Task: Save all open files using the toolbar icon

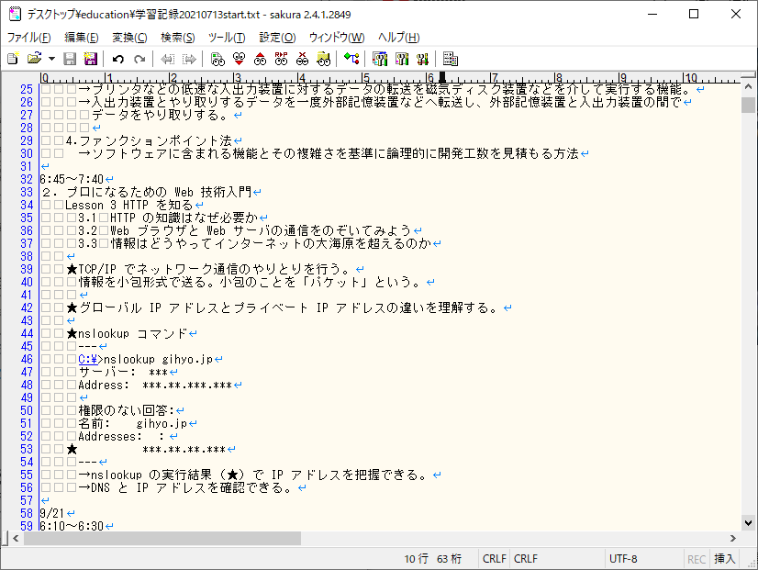Action: (x=90, y=58)
